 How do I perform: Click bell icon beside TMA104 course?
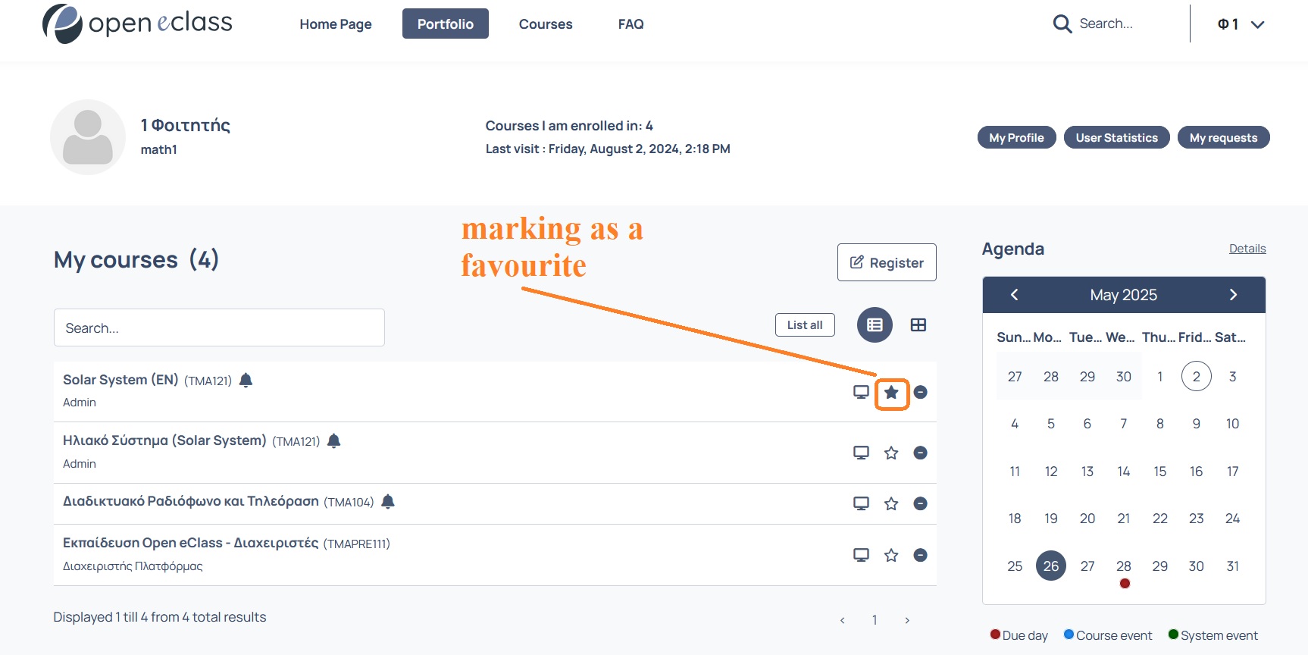click(x=388, y=501)
